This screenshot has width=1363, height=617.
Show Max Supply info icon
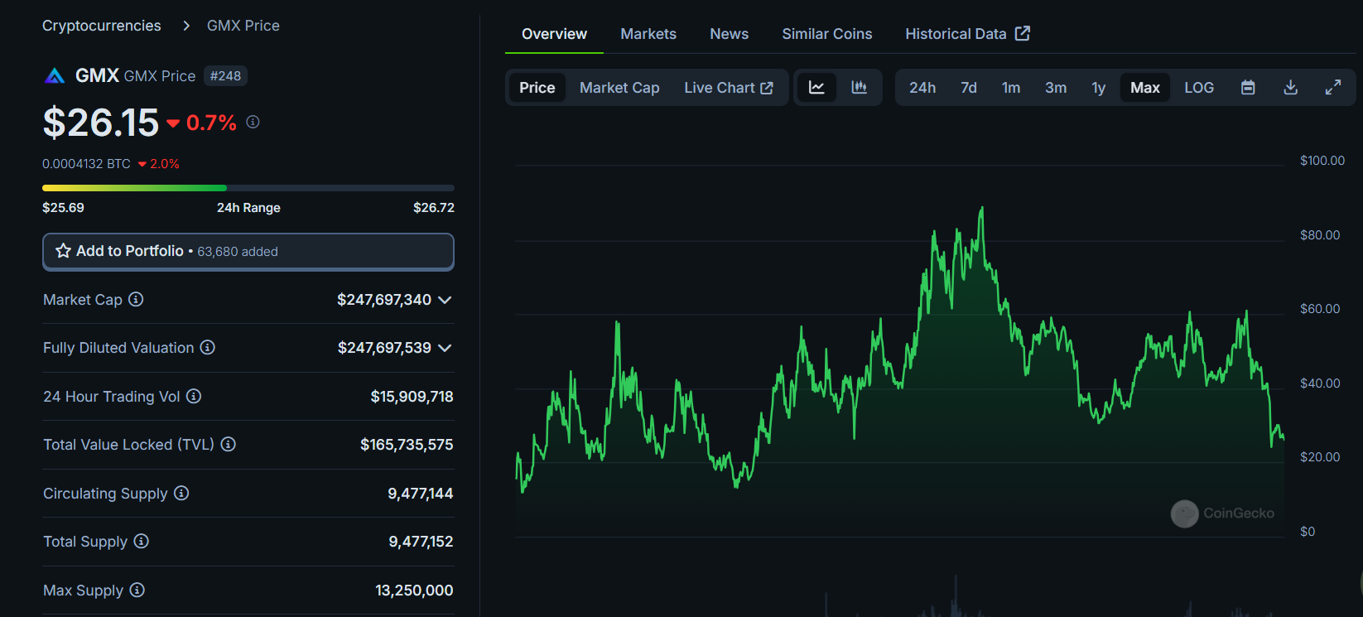(137, 590)
